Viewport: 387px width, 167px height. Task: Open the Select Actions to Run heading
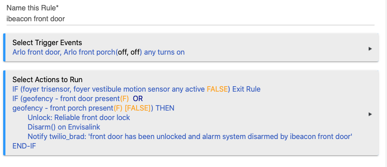tap(47, 80)
